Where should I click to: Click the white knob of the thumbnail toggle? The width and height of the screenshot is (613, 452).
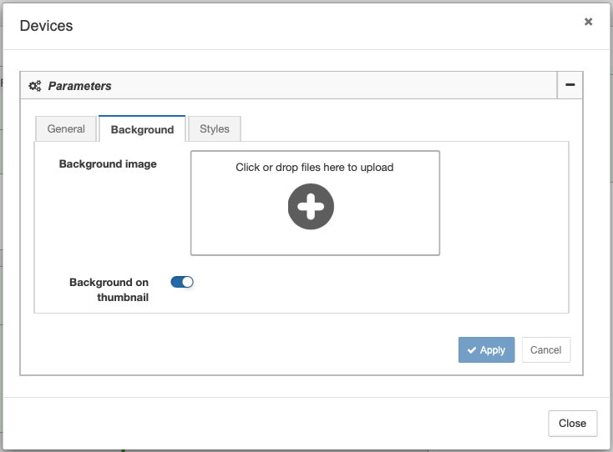tap(188, 282)
